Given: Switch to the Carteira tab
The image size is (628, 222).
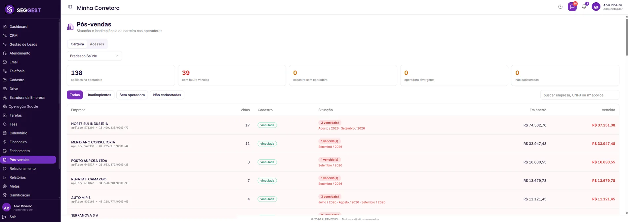Looking at the screenshot, I should click(77, 44).
